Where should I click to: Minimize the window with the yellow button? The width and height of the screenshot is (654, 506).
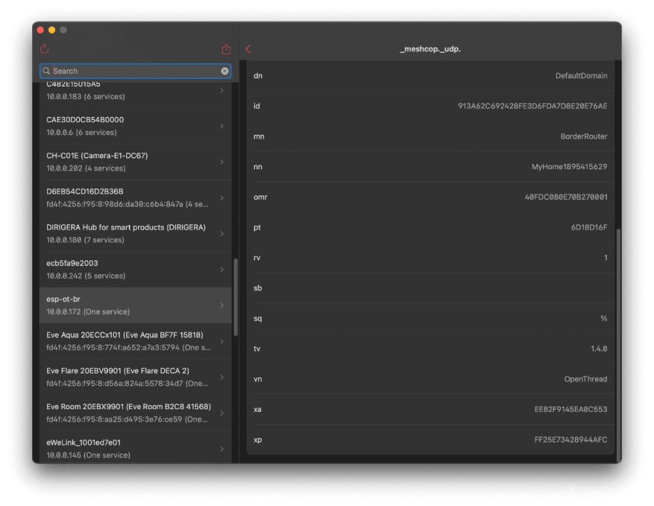(52, 30)
